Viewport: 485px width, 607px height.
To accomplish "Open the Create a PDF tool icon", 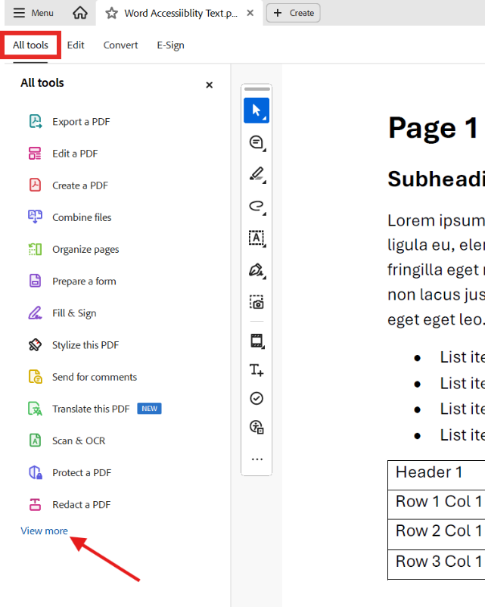I will click(36, 185).
